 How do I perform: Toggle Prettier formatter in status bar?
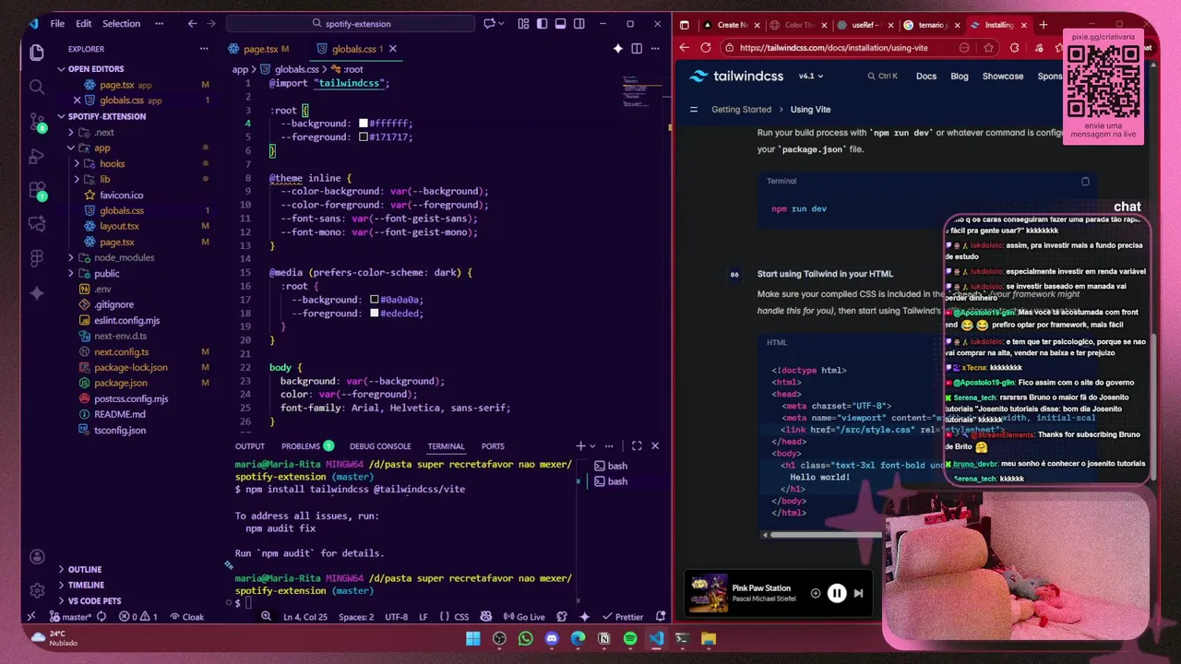pyautogui.click(x=623, y=617)
